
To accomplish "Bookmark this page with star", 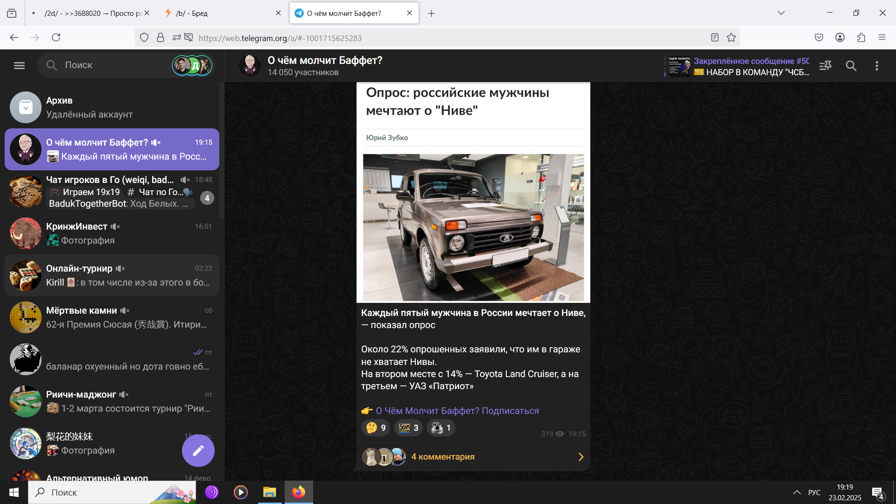I will pyautogui.click(x=731, y=37).
